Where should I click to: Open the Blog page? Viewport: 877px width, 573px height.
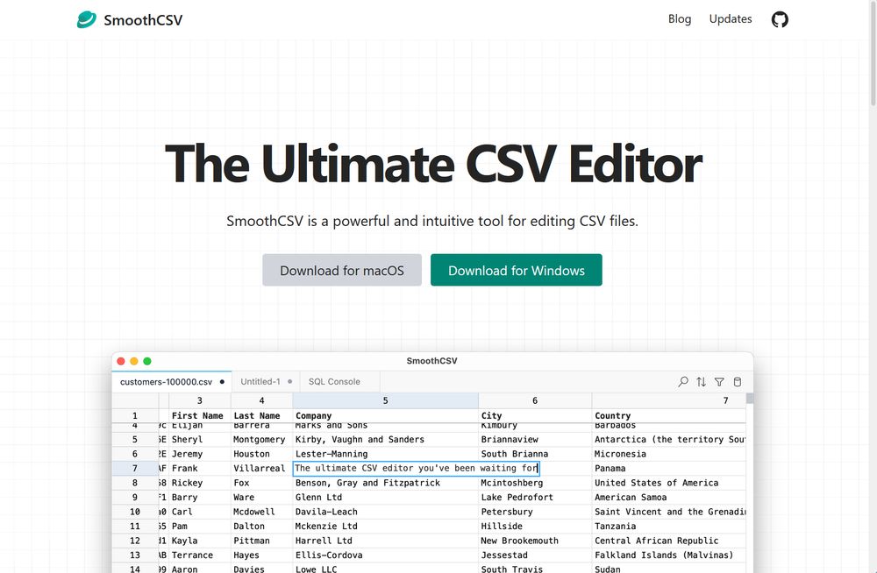click(680, 19)
